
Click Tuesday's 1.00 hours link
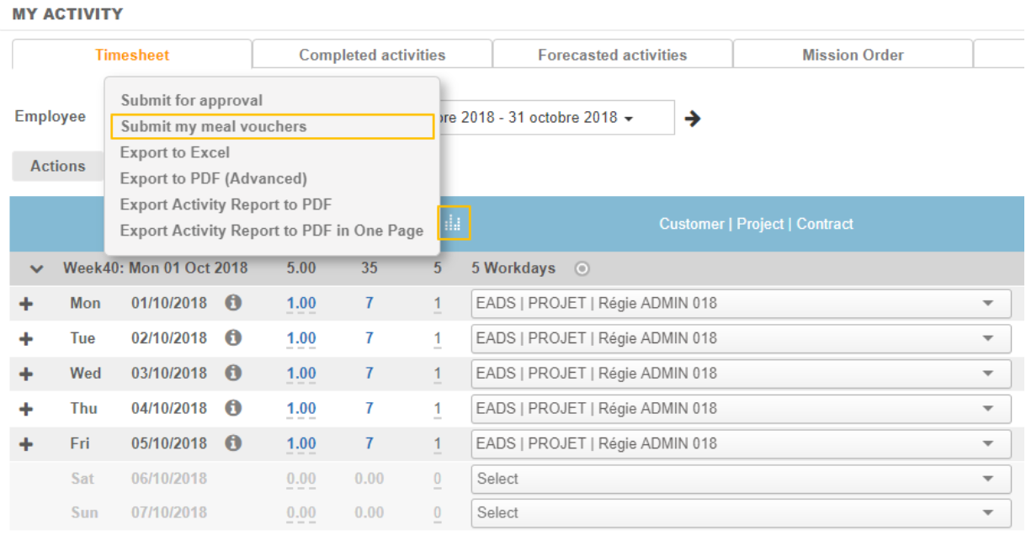pos(301,338)
